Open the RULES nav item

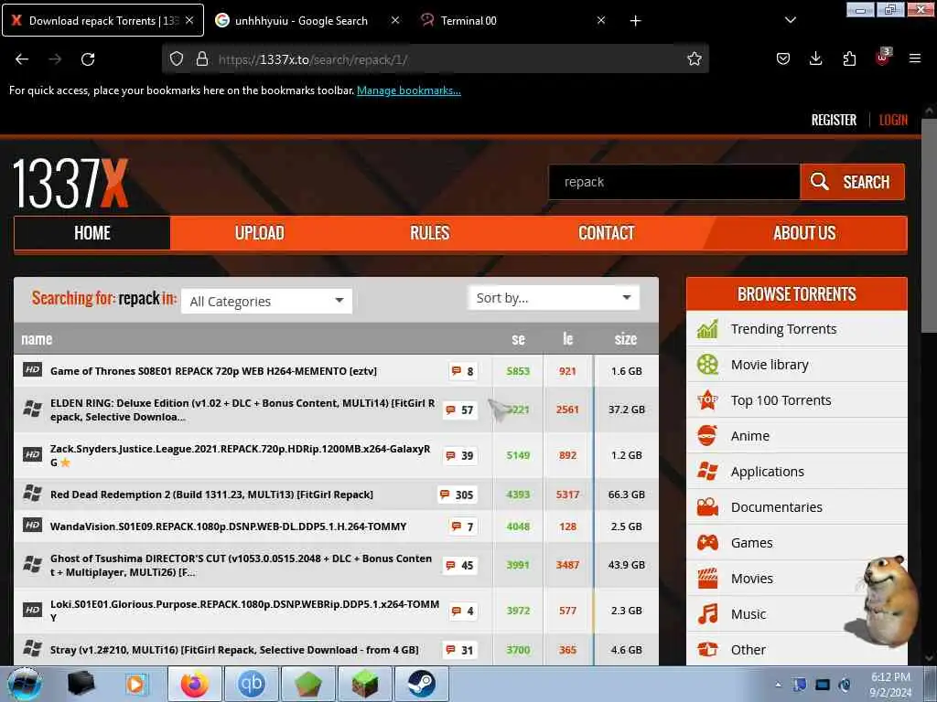430,233
